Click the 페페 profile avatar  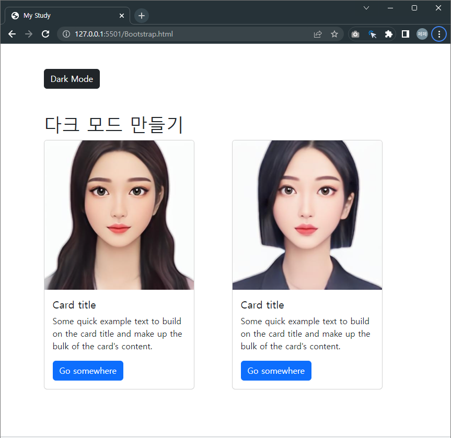tap(422, 34)
